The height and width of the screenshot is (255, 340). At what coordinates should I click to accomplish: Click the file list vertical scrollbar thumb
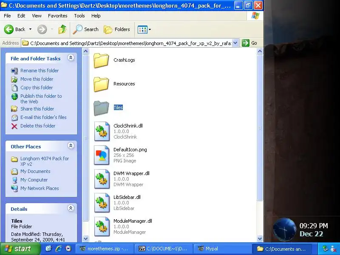260,128
